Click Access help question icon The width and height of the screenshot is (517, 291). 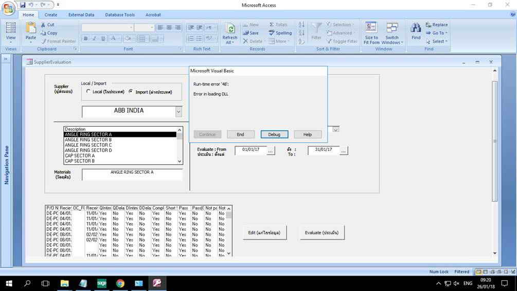point(513,14)
